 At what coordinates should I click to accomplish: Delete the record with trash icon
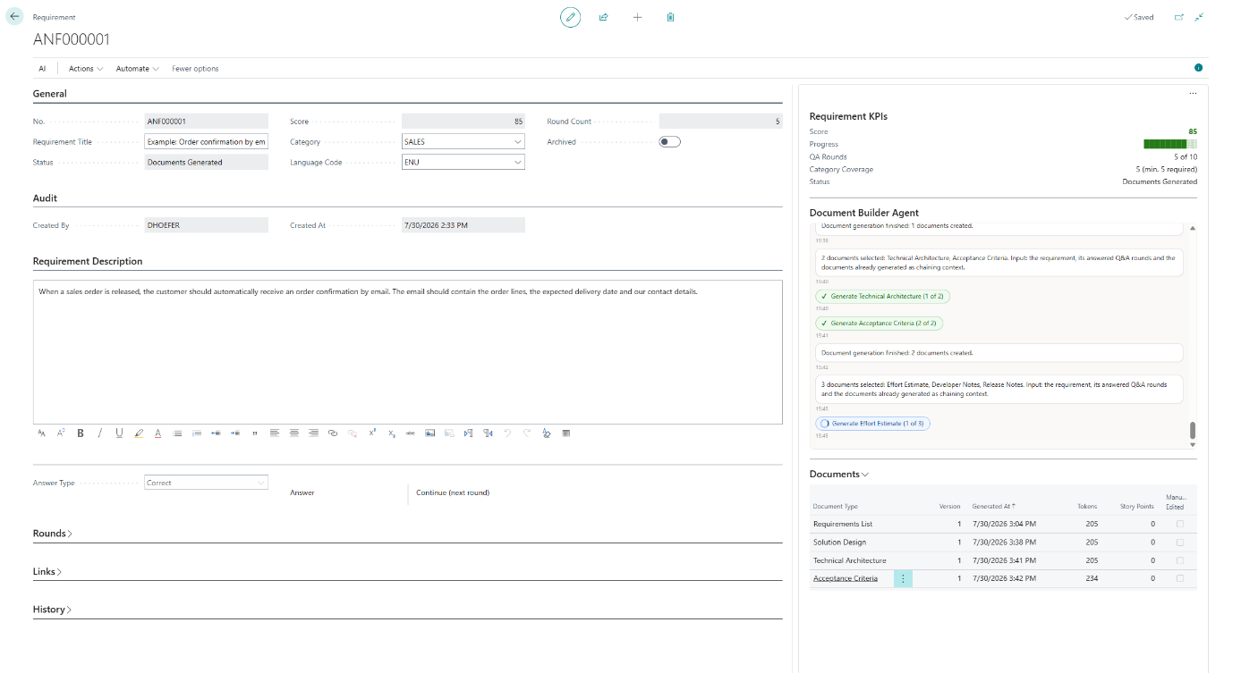pos(670,17)
